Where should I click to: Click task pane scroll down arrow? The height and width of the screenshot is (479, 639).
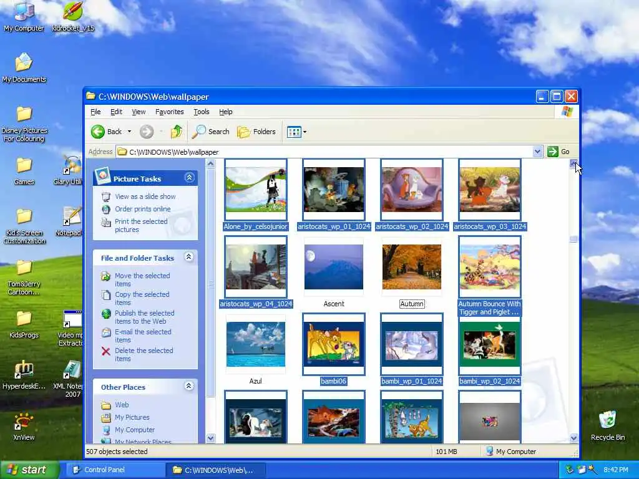pyautogui.click(x=211, y=438)
